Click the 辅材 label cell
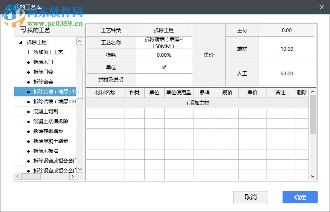Screen dimensions: 330x212 pyautogui.click(x=242, y=49)
